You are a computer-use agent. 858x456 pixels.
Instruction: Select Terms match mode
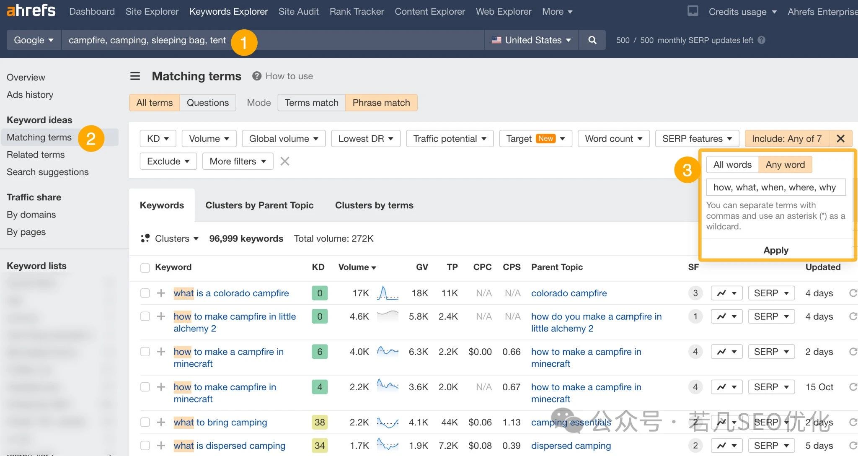tap(311, 103)
